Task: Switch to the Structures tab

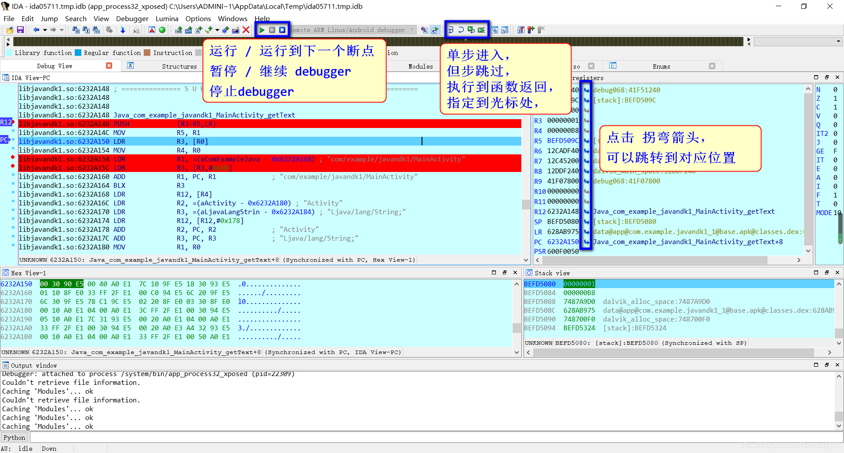Action: coord(179,66)
